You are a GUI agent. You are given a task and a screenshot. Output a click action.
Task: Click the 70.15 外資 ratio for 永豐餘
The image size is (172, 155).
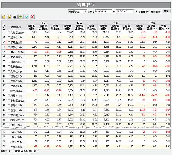119,61
